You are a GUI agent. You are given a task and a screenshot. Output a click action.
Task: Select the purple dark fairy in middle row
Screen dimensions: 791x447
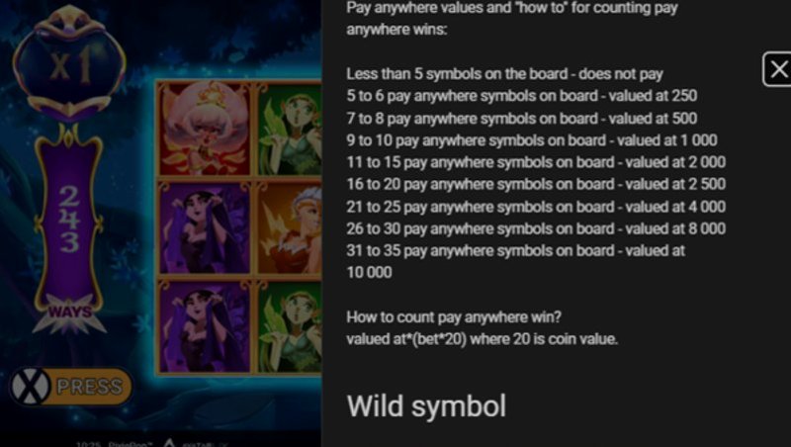(x=205, y=228)
